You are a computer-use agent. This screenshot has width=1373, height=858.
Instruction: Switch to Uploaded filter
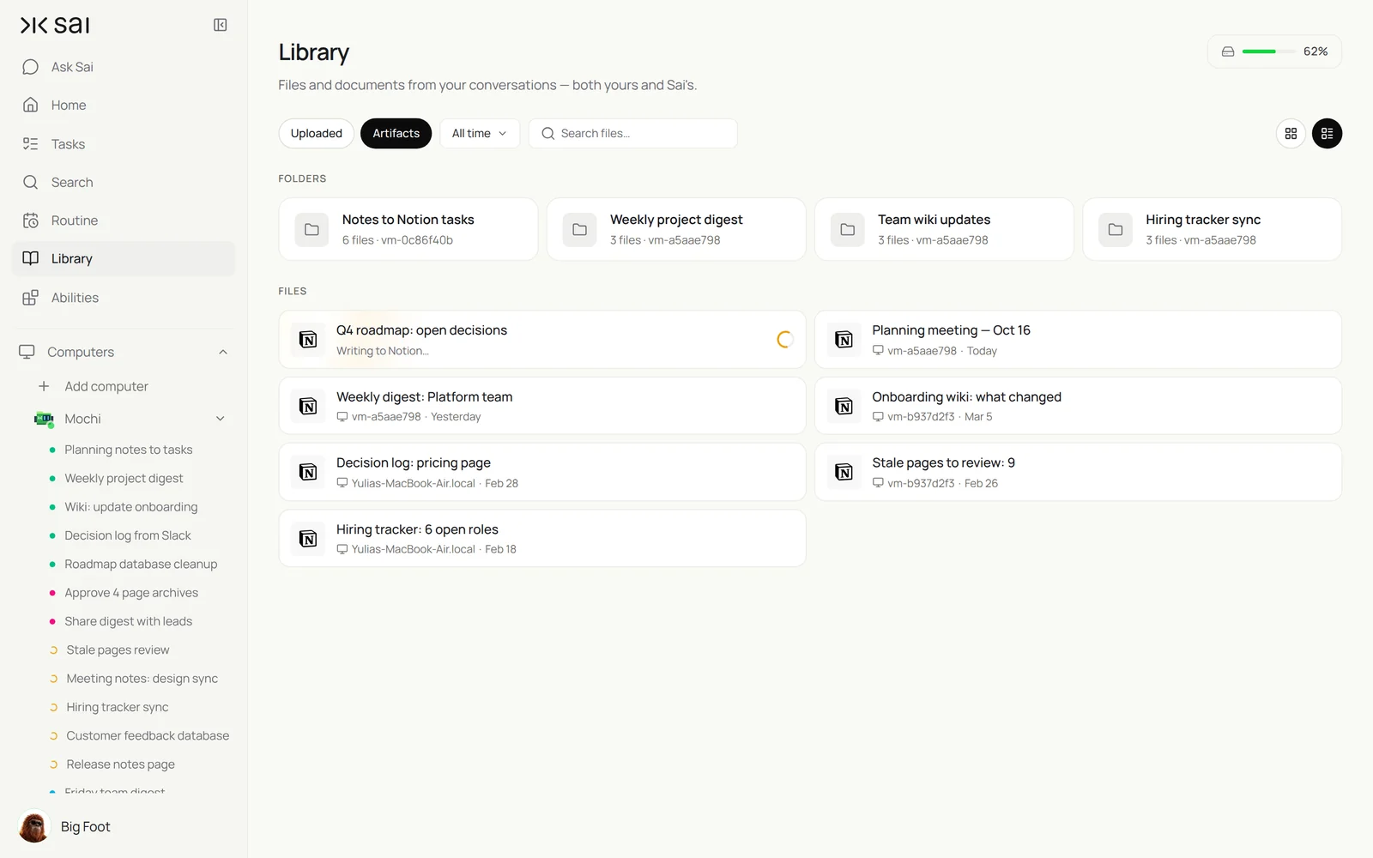click(x=316, y=133)
